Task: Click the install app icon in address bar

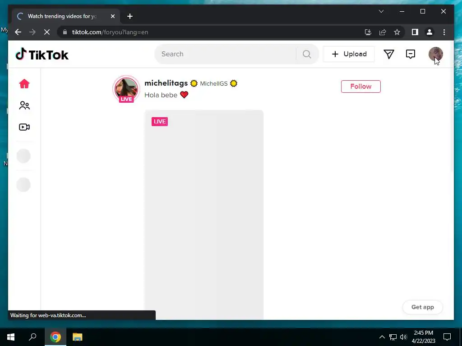Action: (x=368, y=32)
